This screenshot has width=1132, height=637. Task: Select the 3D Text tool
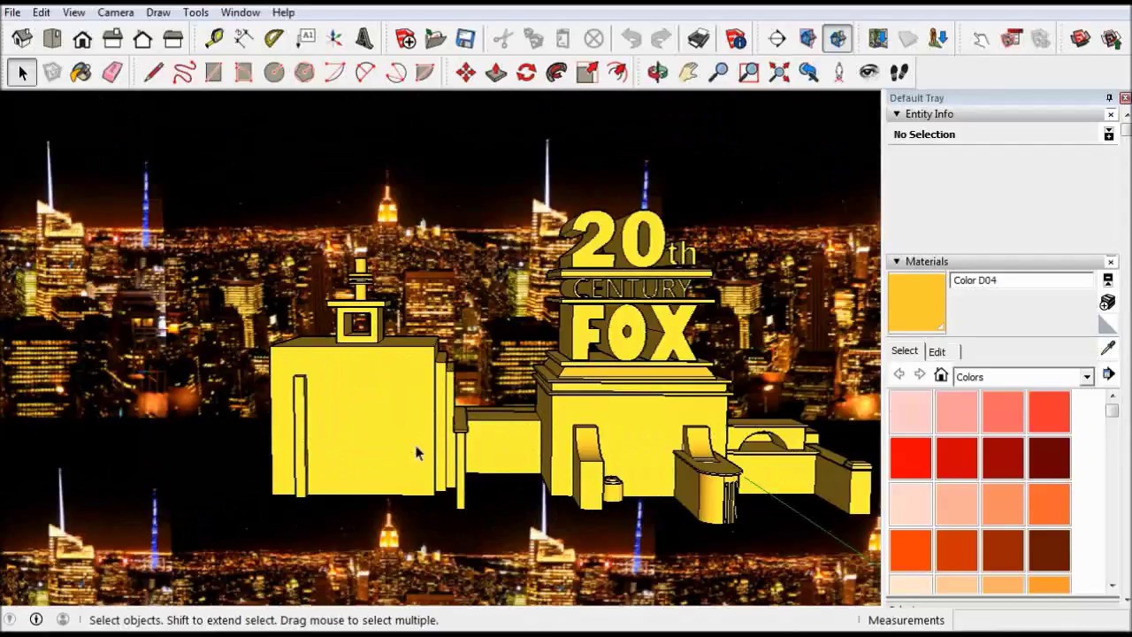(x=364, y=38)
